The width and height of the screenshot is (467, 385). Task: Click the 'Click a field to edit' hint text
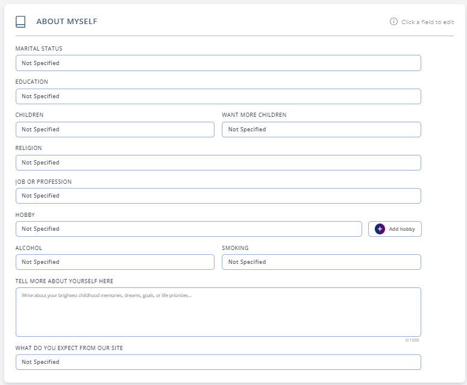427,22
